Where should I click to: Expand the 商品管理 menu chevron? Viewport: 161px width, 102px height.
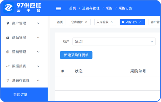coord(38,38)
